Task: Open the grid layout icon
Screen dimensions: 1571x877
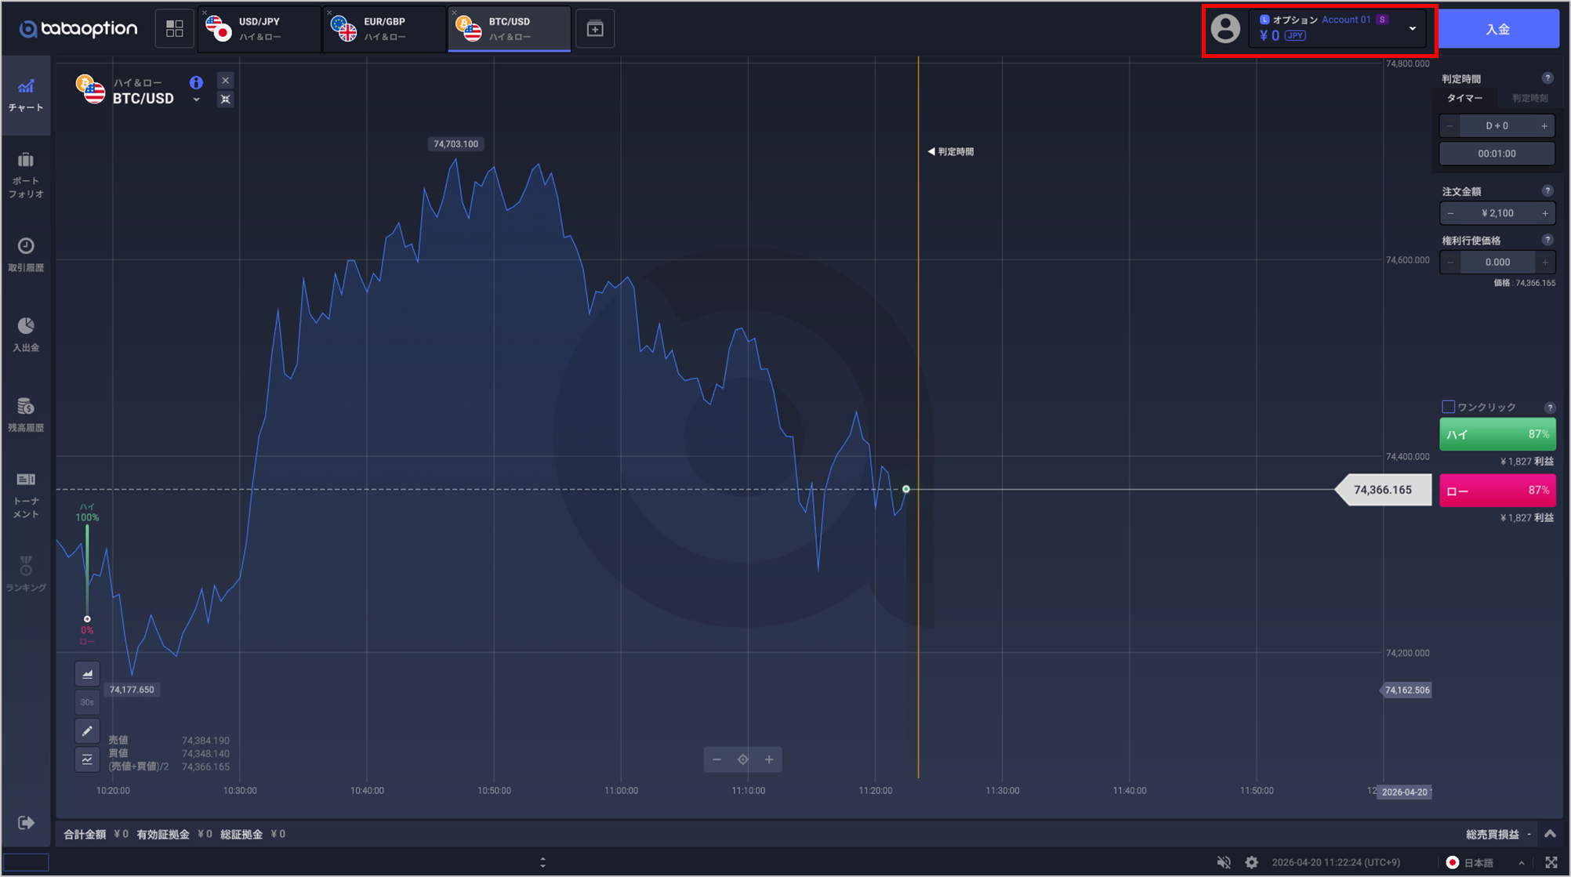Action: point(174,29)
